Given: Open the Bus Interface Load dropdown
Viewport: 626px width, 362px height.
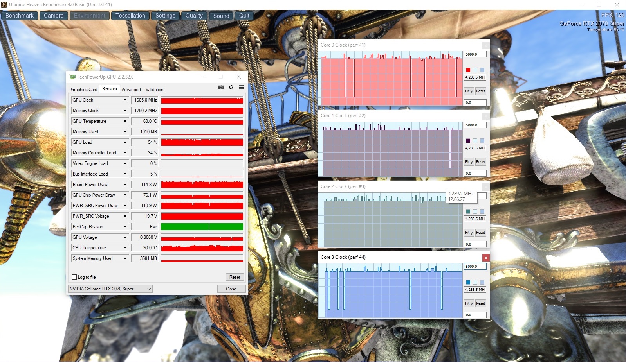Looking at the screenshot, I should 125,174.
